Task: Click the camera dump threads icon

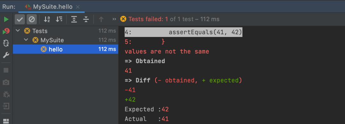Action: (x=6, y=82)
